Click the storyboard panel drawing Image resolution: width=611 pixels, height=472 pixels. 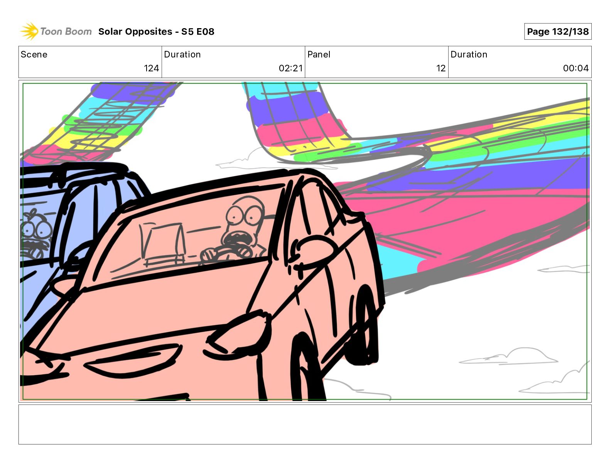coord(305,241)
